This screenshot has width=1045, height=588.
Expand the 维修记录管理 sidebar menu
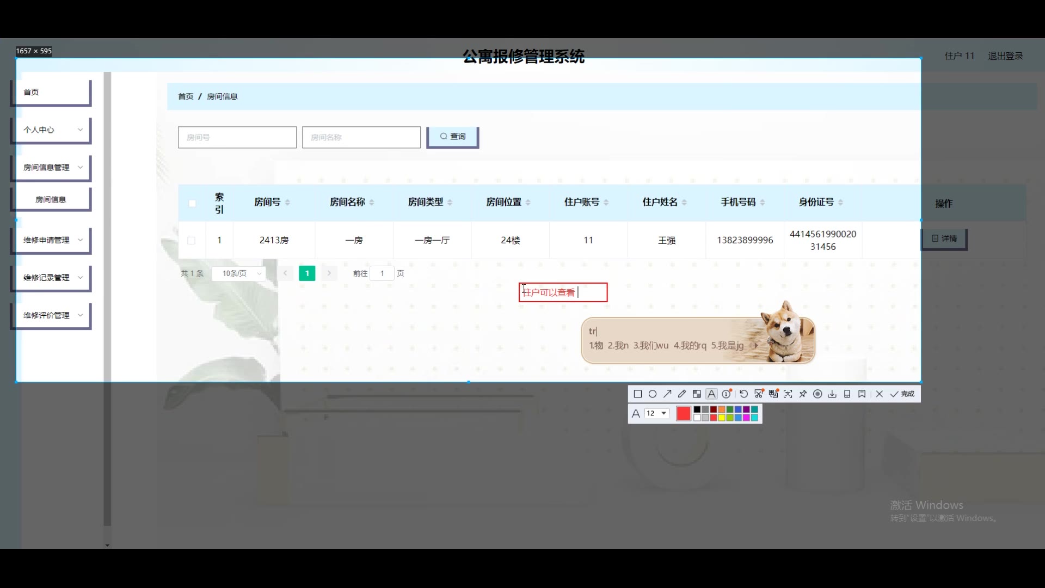point(51,278)
